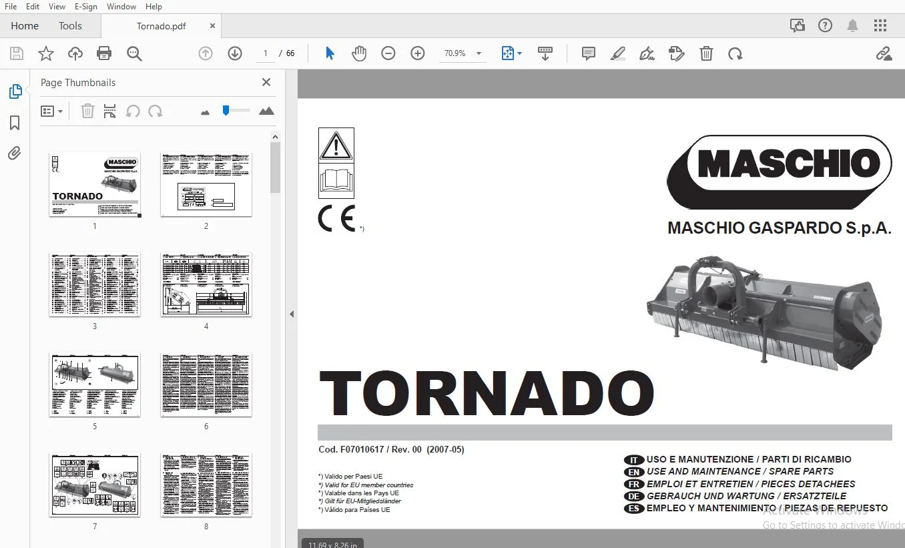
Task: Collapse the navigation pane arrow
Action: pyautogui.click(x=292, y=314)
